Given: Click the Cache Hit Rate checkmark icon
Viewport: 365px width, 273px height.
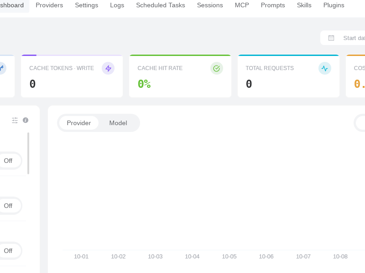Looking at the screenshot, I should [x=216, y=68].
